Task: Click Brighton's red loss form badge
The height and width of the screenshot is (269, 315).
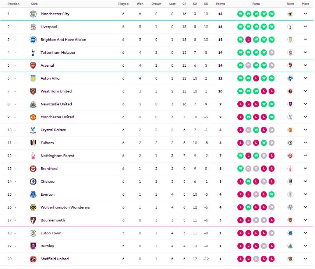Action: coord(248,40)
